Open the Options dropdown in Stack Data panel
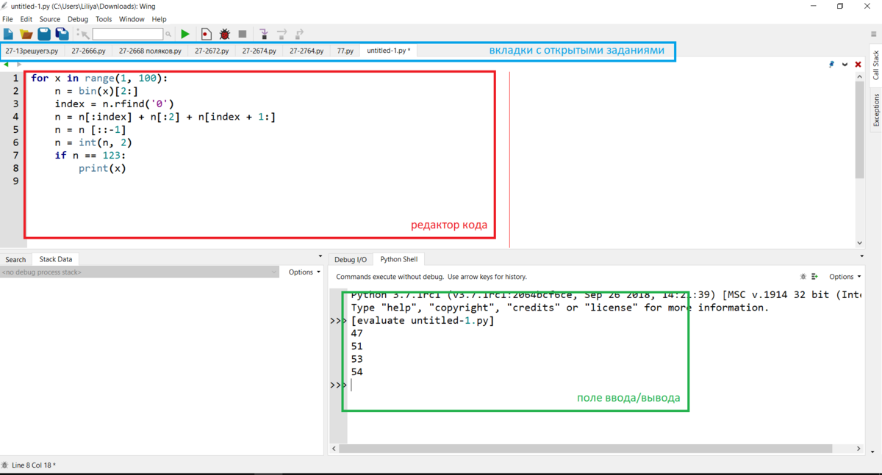Viewport: 882px width, 475px height. [304, 272]
